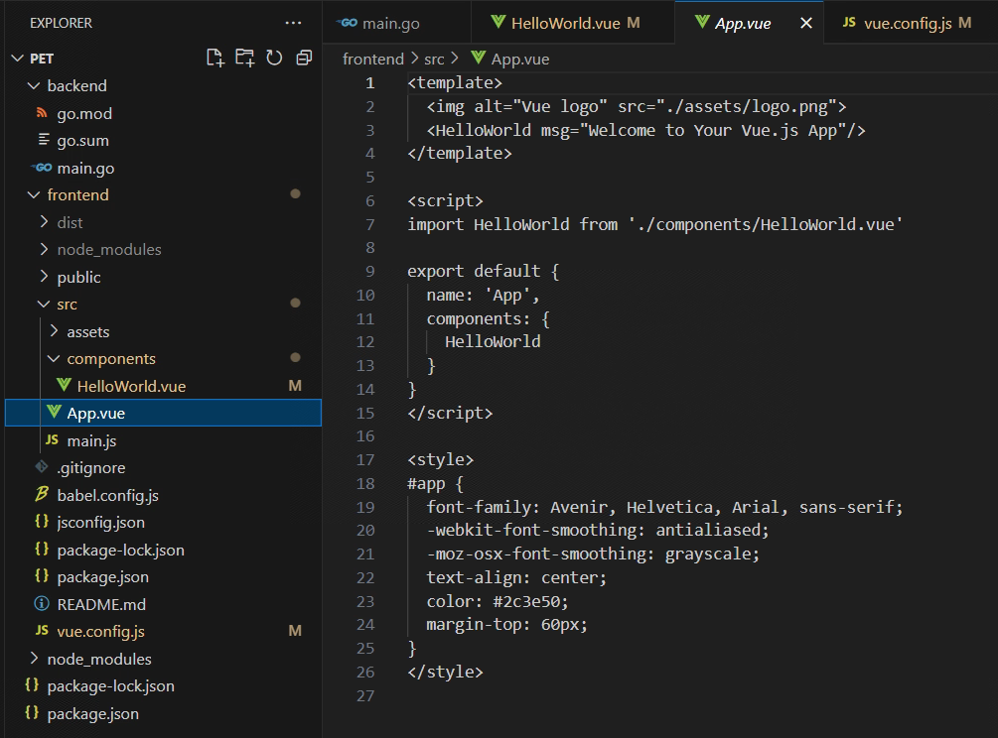Switch to the main.go editor tab
998x738 pixels.
(396, 23)
